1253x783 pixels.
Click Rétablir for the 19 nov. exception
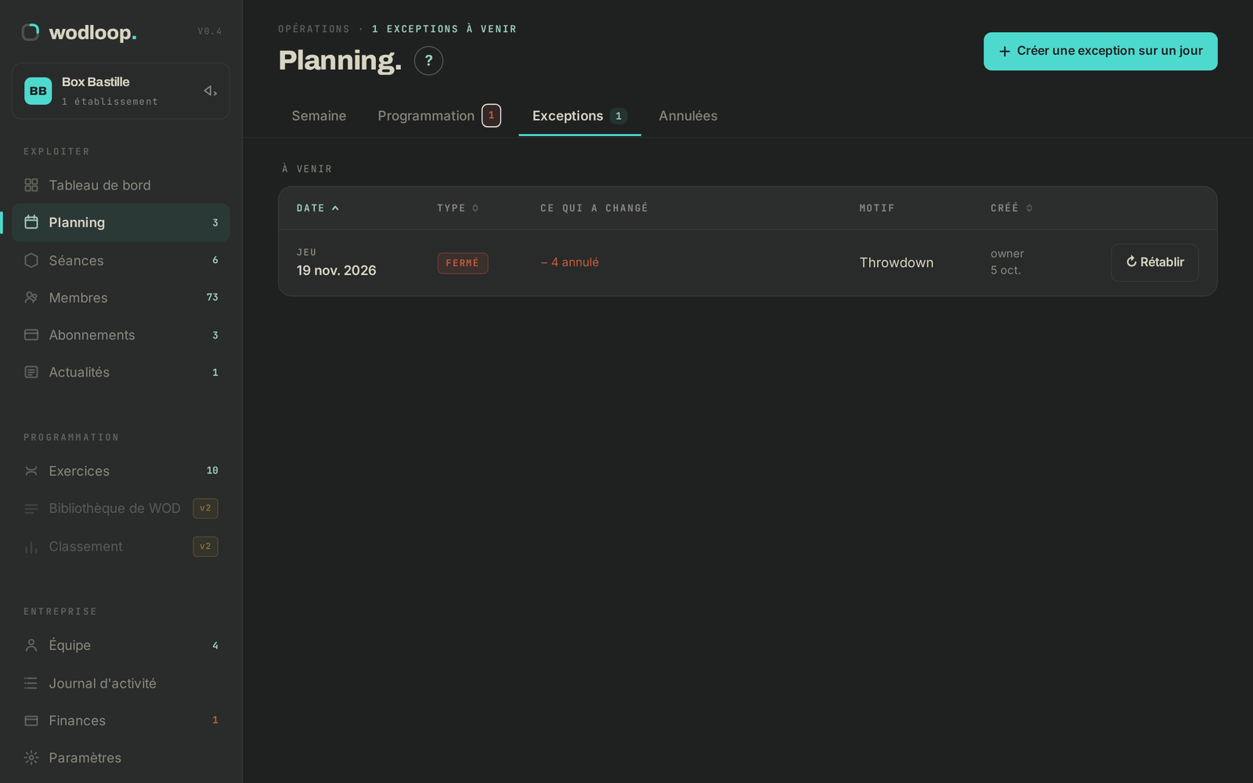1154,262
